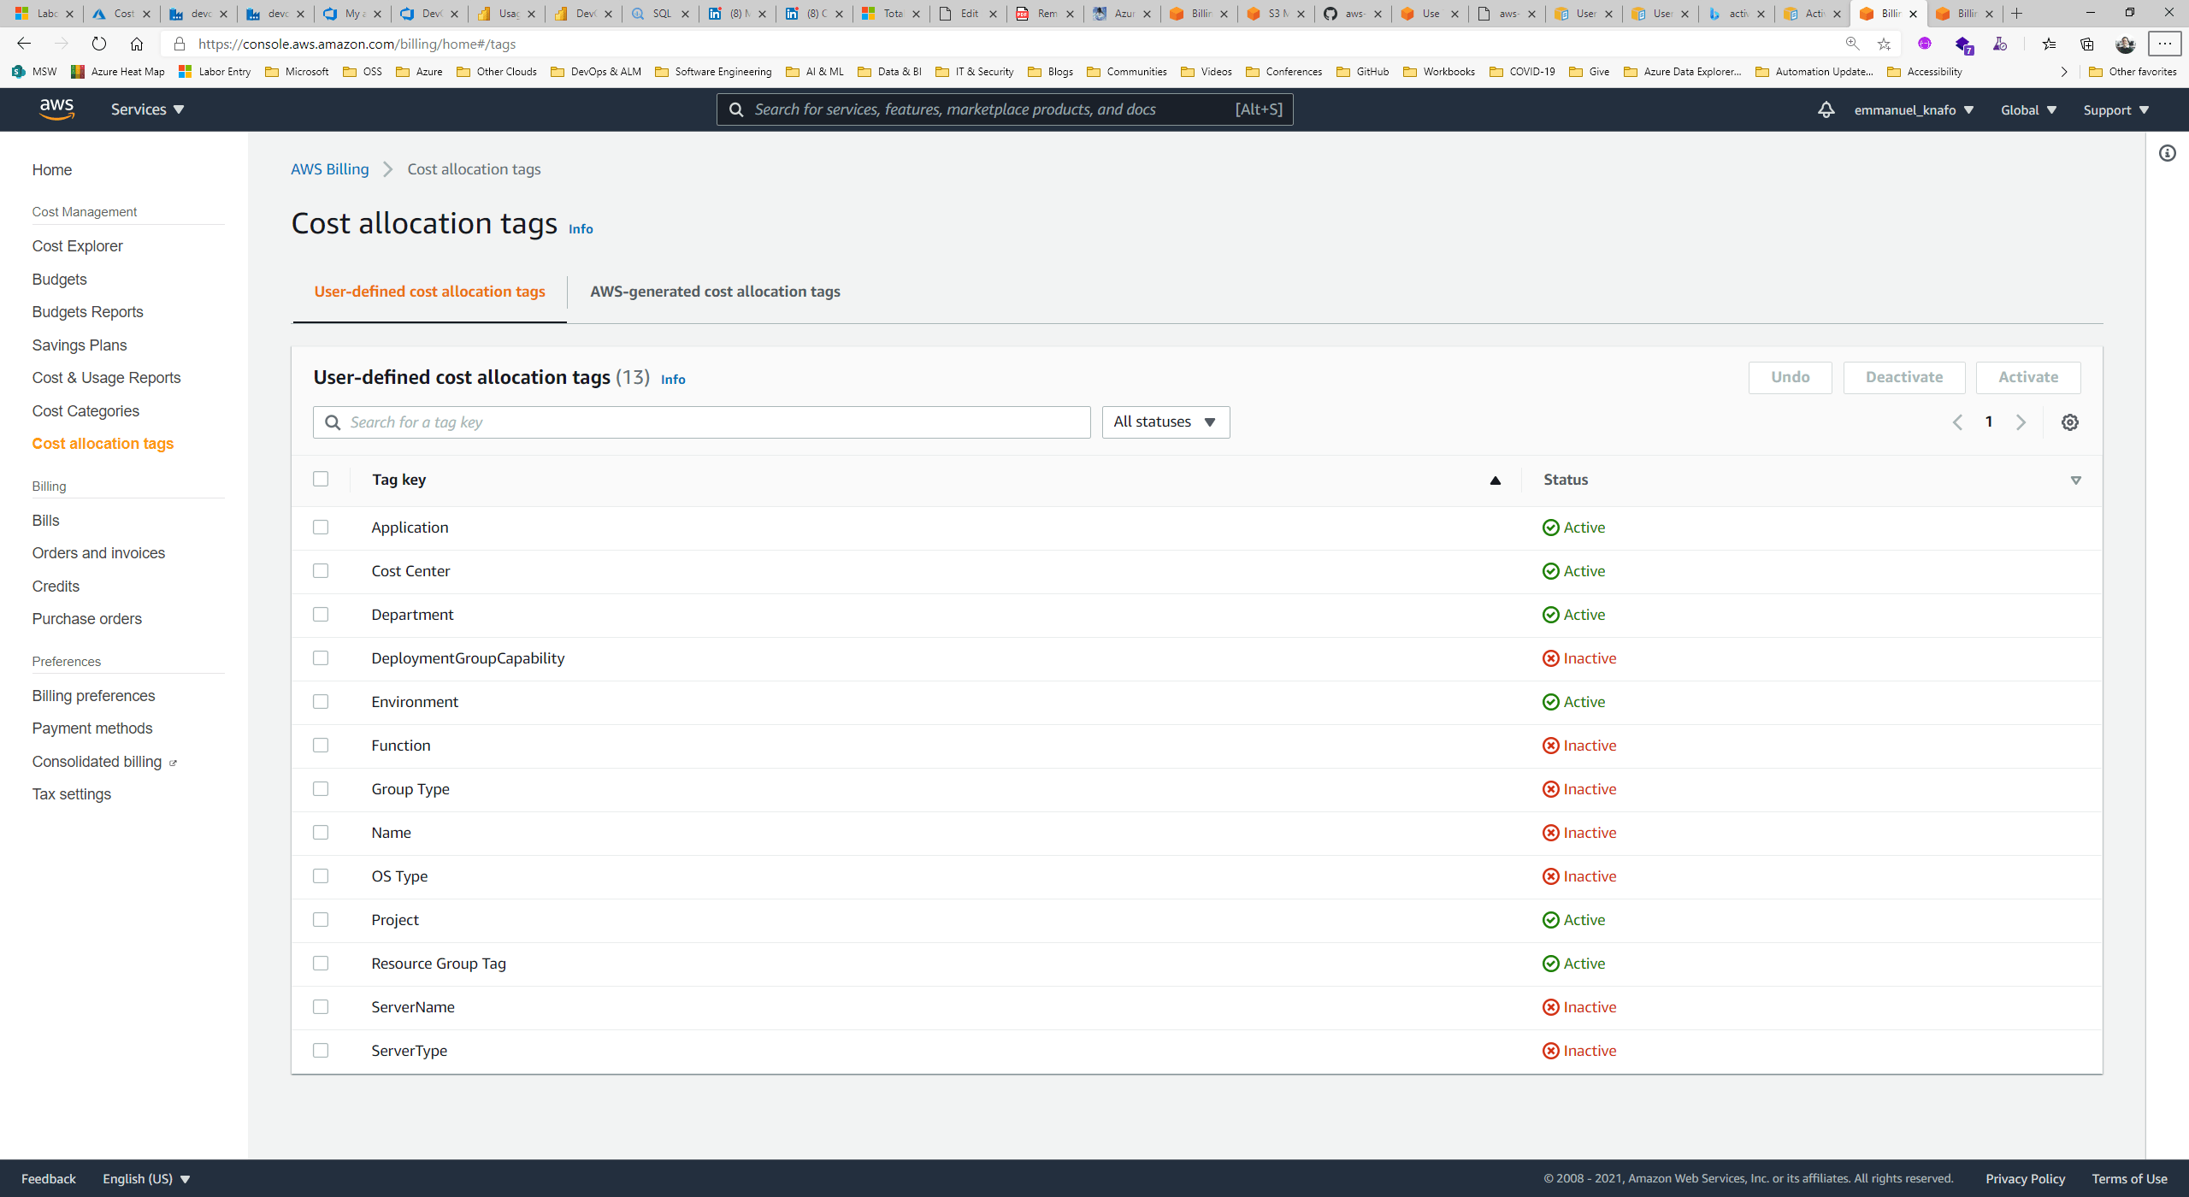This screenshot has height=1197, width=2189.
Task: Click the browser profile avatar icon
Action: (2125, 44)
